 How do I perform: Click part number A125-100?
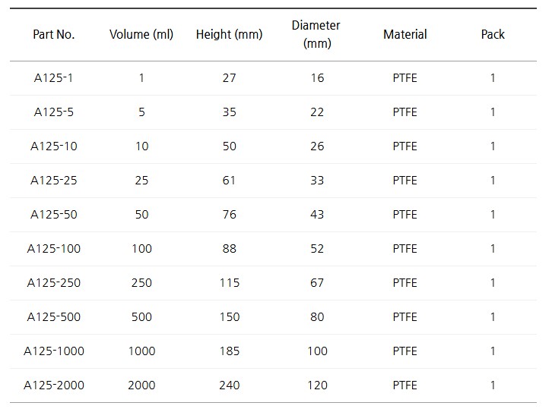53,248
